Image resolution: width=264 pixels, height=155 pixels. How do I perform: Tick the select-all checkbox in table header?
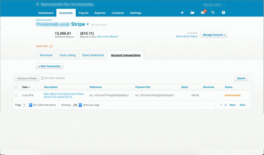click(16, 87)
